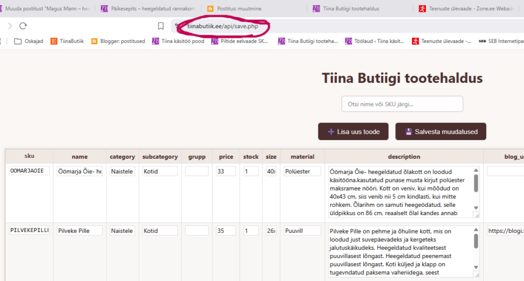Open the Teenuste ülevaade bookmark
Image resolution: width=524 pixels, height=281 pixels.
coord(442,41)
